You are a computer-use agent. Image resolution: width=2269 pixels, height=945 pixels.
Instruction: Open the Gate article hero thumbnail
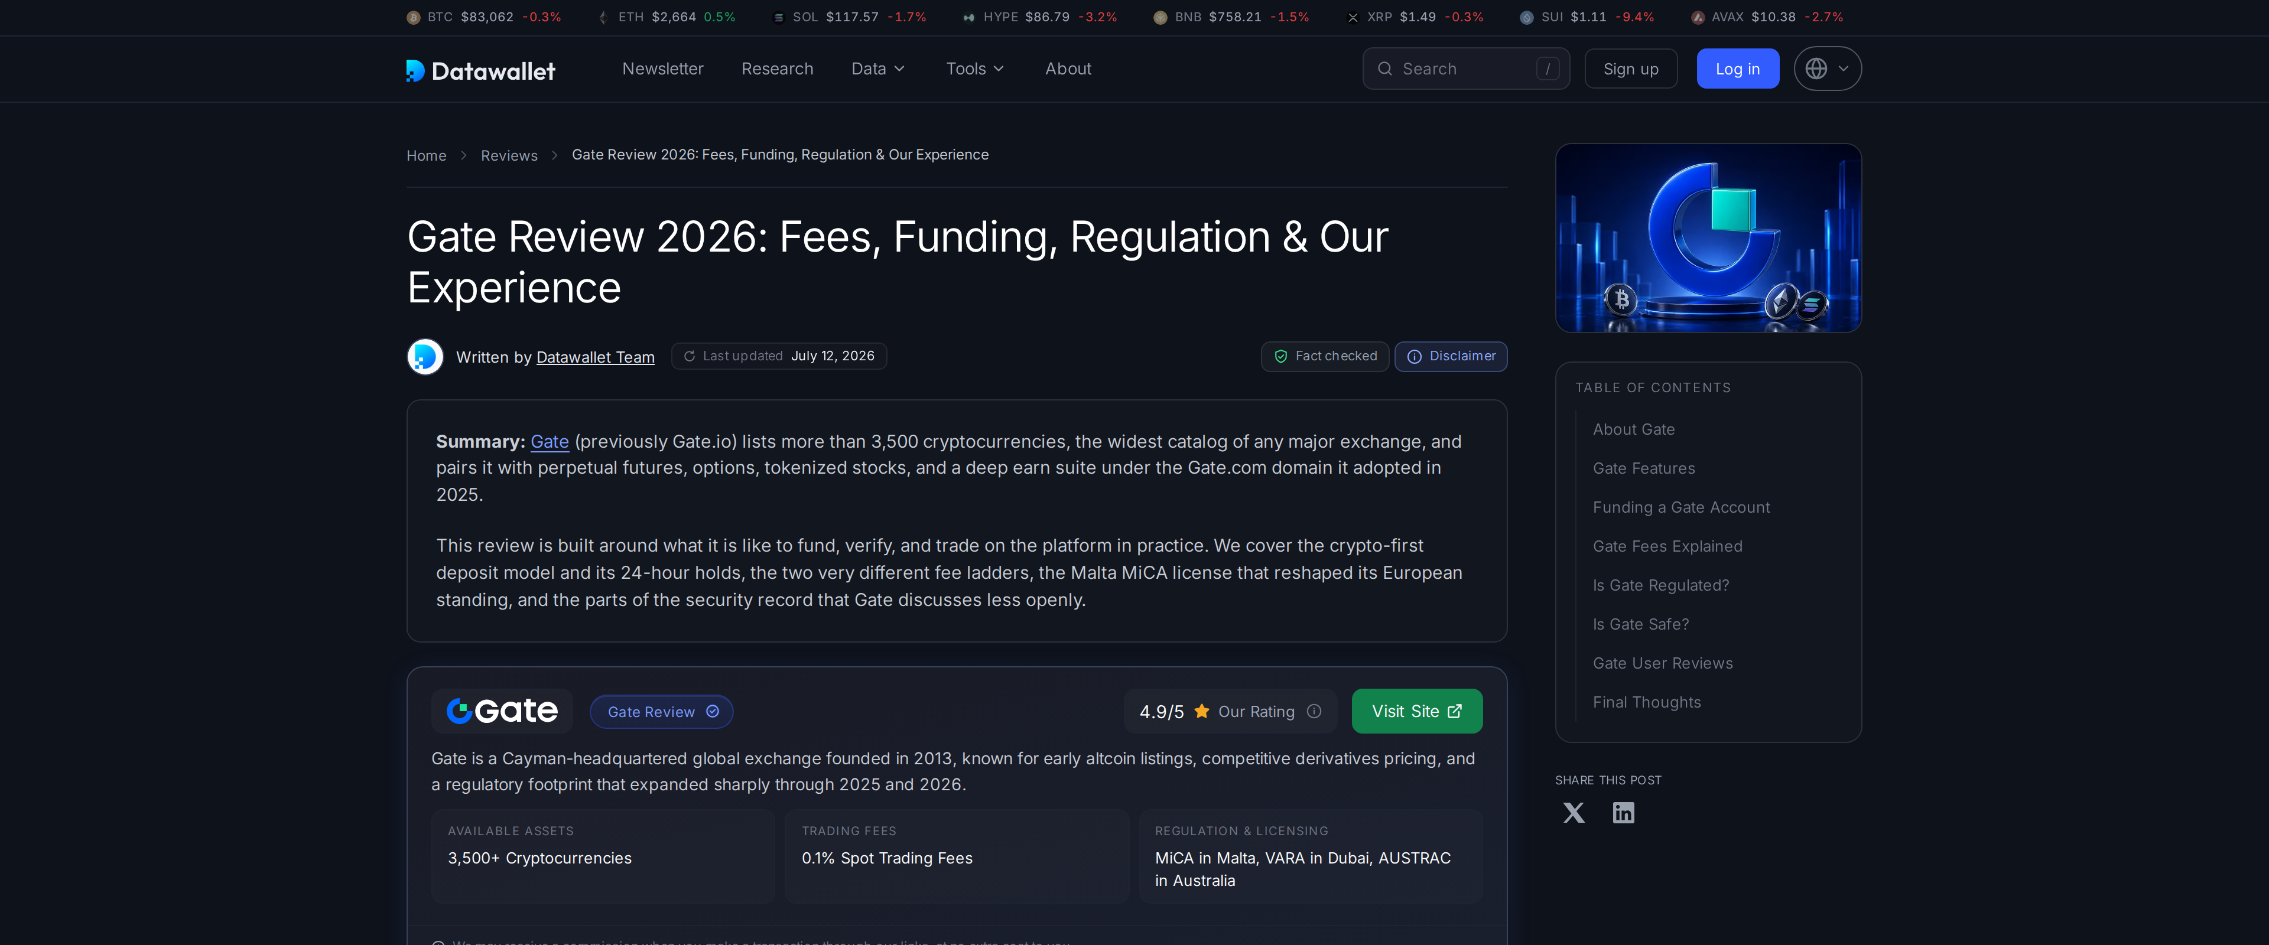click(1708, 239)
